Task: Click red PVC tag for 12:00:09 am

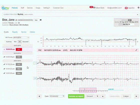Action: pyautogui.click(x=19, y=49)
